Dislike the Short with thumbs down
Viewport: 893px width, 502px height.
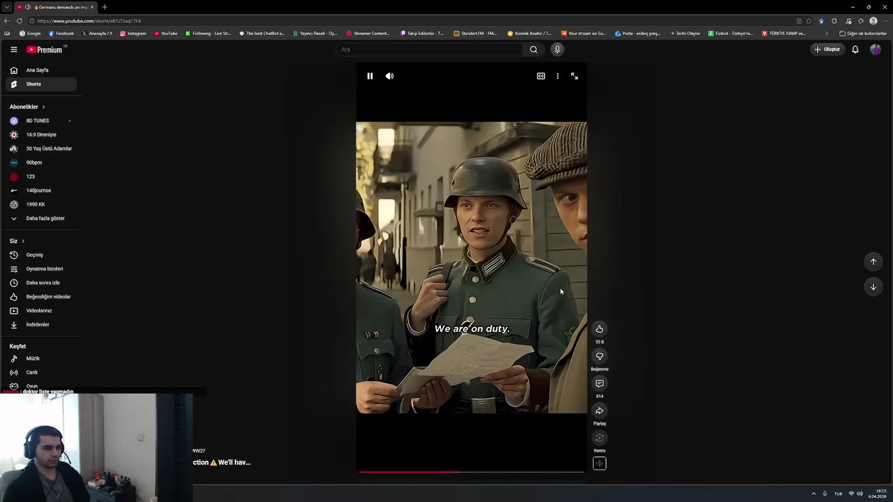click(599, 356)
